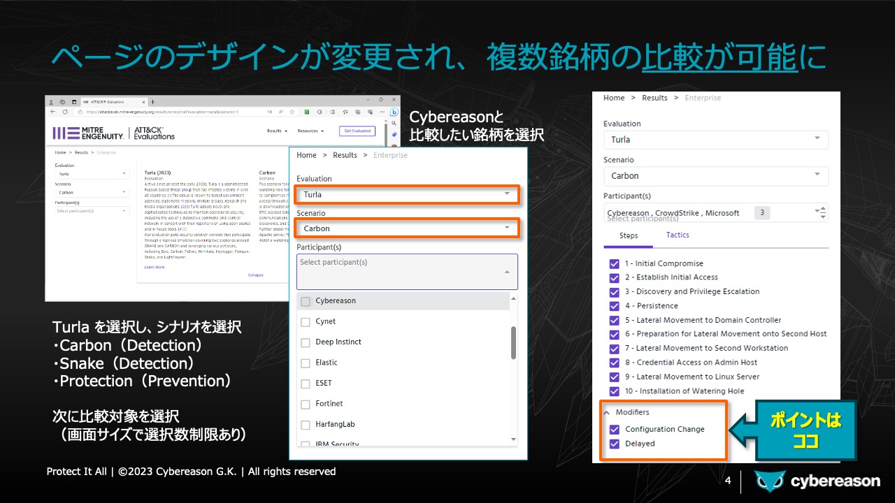Click the Select participant(s) field in center panel
Viewport: 895px width, 503px height.
[407, 272]
